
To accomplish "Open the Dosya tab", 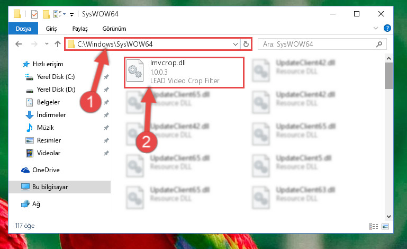I will click(x=23, y=29).
